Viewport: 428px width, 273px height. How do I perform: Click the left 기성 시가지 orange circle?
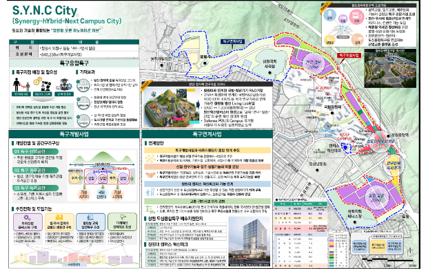pos(84,195)
